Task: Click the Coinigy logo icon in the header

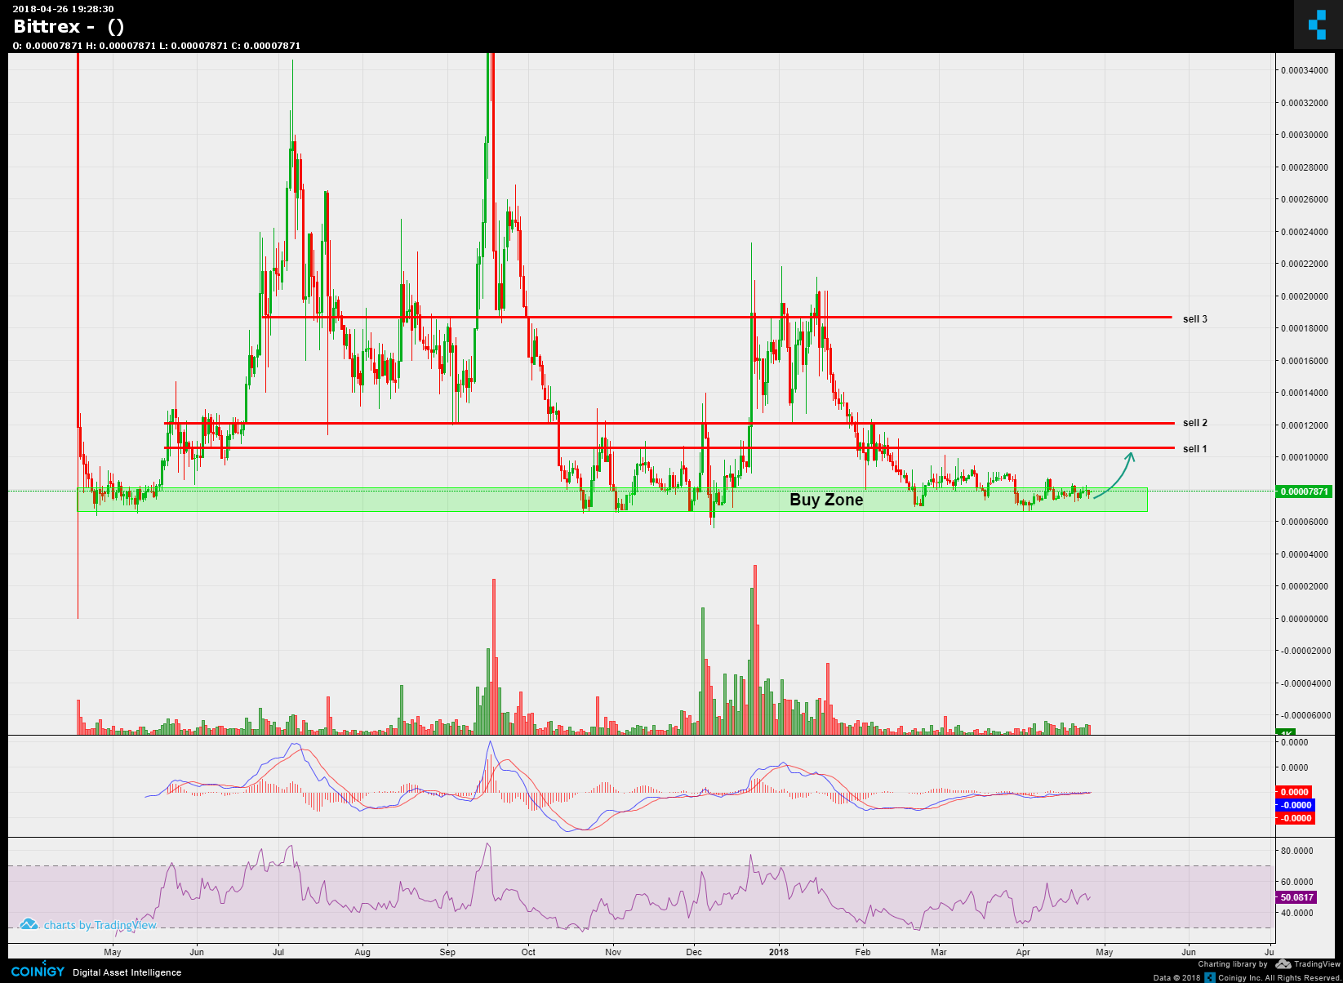Action: point(1317,24)
